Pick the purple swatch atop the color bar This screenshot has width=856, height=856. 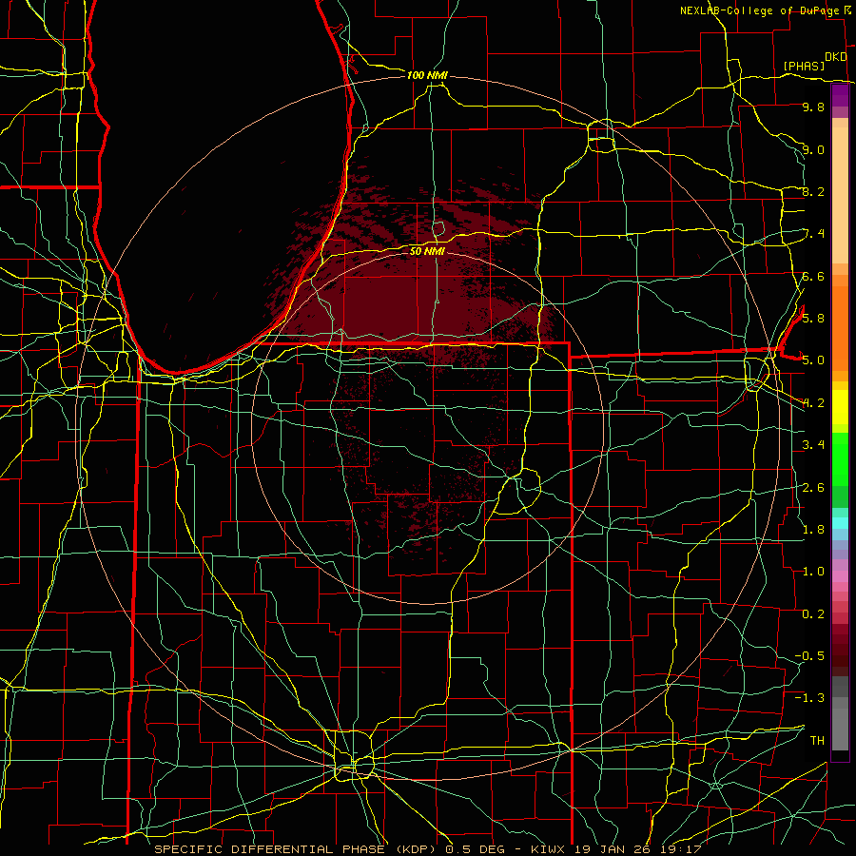pos(840,96)
